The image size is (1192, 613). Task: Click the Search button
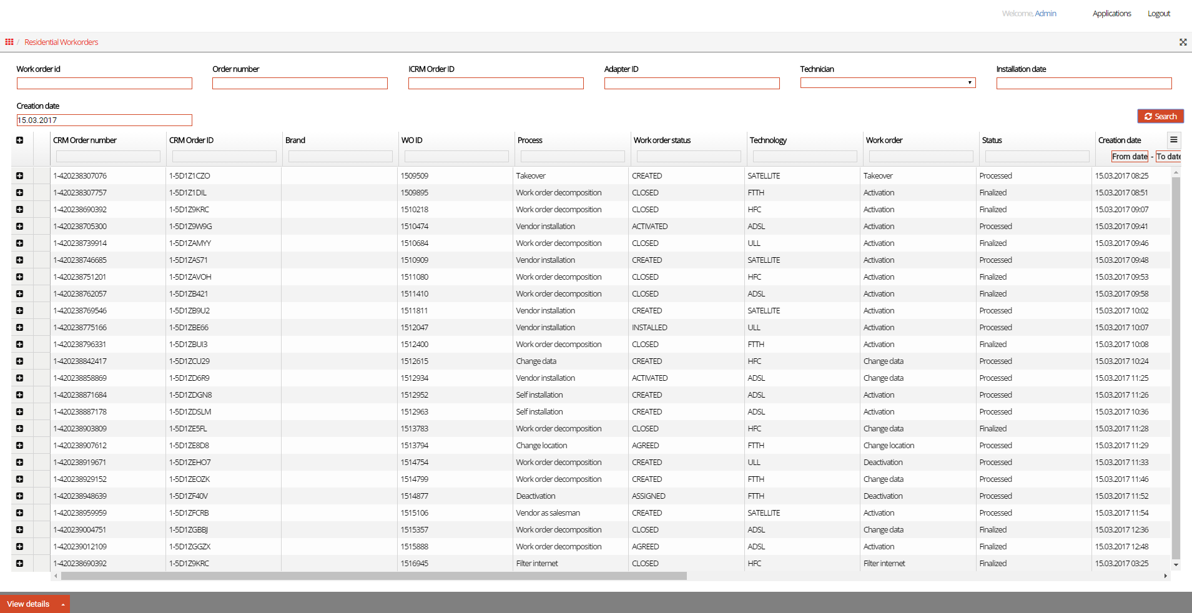click(x=1160, y=116)
